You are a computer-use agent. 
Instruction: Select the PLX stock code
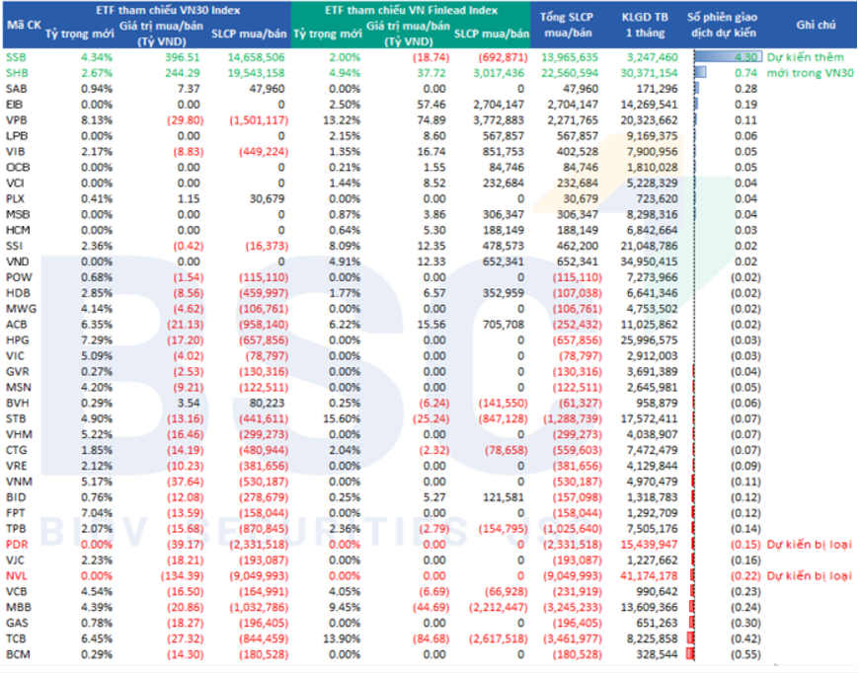click(16, 198)
